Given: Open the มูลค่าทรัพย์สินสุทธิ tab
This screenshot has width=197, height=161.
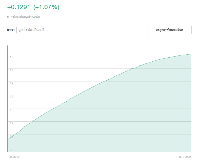Looking at the screenshot, I should (x=31, y=30).
